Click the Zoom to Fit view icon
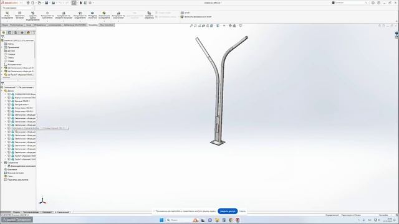This screenshot has height=224, width=399. 191,26
